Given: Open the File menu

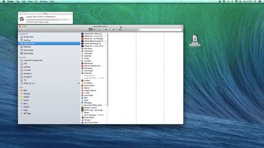Looking at the screenshot, I should coord(18,1).
